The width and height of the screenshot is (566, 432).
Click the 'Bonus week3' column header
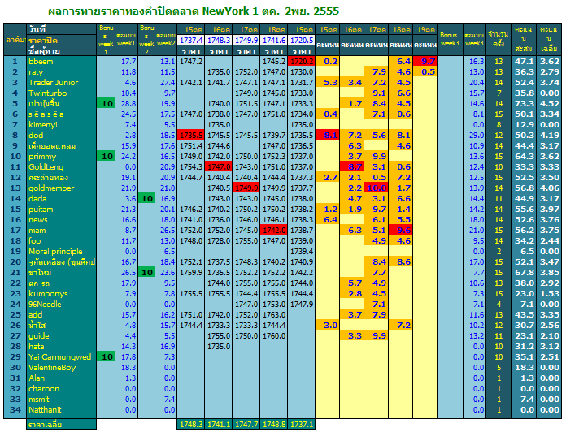click(x=450, y=40)
